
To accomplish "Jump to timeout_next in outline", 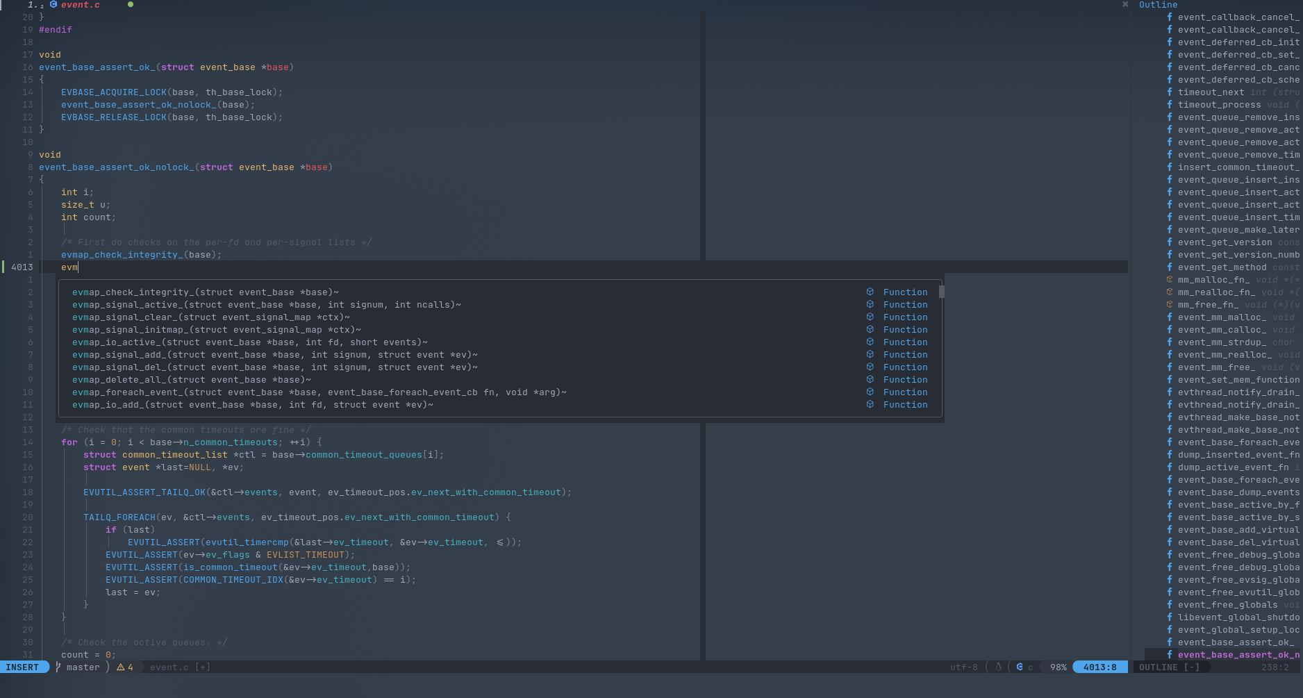I will tap(1211, 92).
